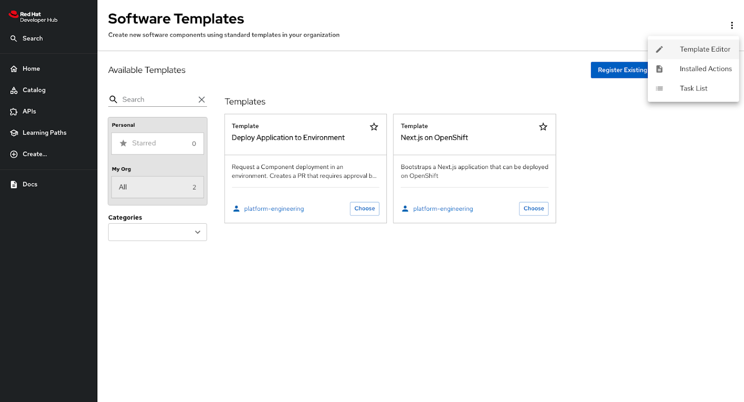The width and height of the screenshot is (744, 402).
Task: Click the sidebar Search magnifier icon
Action: tap(13, 39)
